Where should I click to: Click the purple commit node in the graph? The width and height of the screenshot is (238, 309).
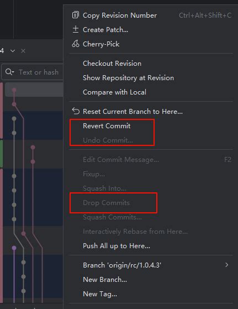click(x=14, y=248)
